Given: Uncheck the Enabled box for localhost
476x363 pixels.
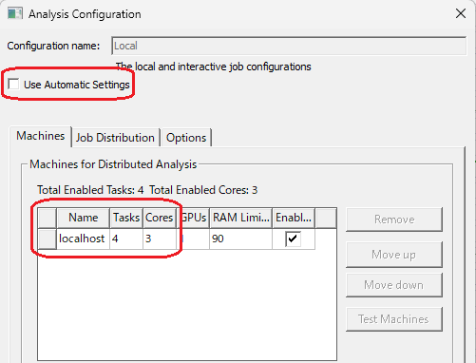Looking at the screenshot, I should (x=293, y=239).
